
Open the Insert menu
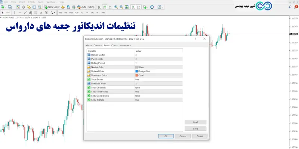[x=22, y=2]
